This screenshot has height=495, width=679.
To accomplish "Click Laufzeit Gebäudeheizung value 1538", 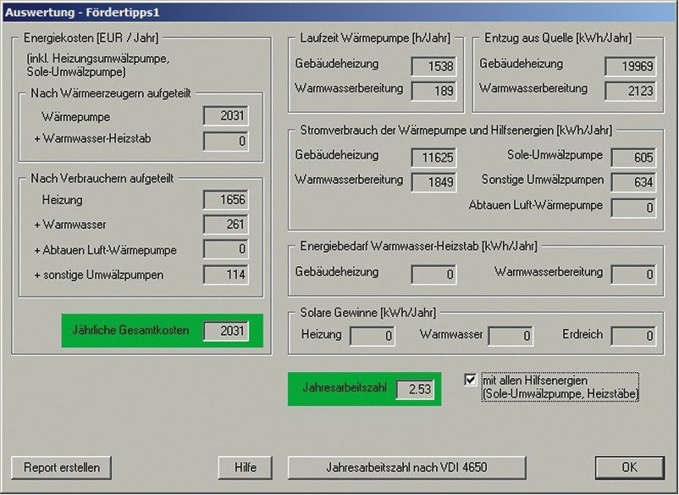I will click(x=433, y=66).
